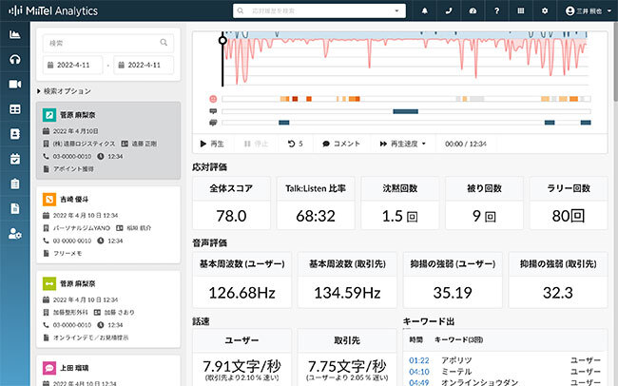618x386 pixels.
Task: Click the phone icon in top bar
Action: tap(449, 10)
